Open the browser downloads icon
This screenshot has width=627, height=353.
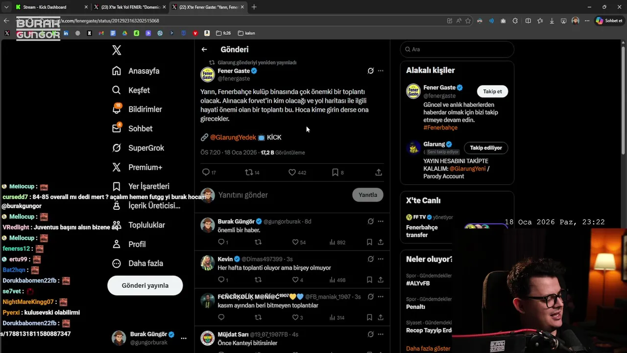point(552,21)
